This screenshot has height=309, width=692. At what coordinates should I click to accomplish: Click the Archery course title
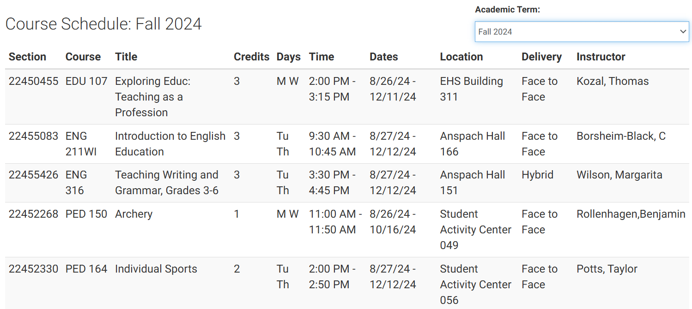(x=134, y=214)
